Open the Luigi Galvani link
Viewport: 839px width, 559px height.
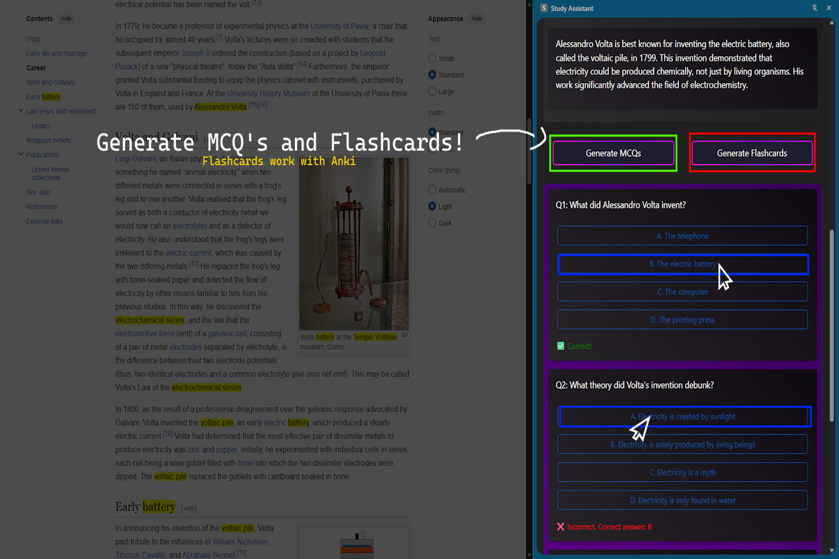tap(136, 159)
